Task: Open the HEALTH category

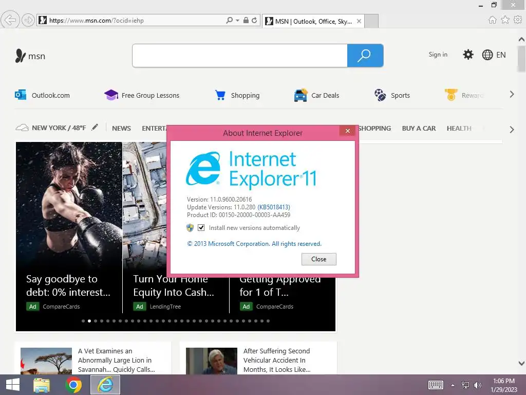Action: [x=459, y=128]
